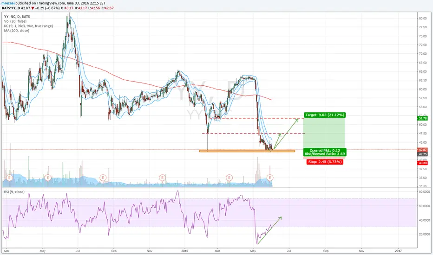The height and width of the screenshot is (255, 433).
Task: Click the red 40.30 stop price tag
Action: coord(423,163)
